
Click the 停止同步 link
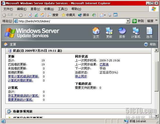(x=81, y=76)
